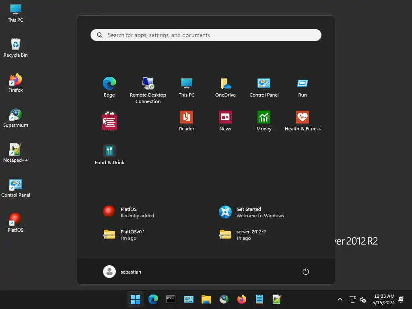Screen dimensions: 412x309
Task: Open Notepad from the taskbar
Action: (x=260, y=299)
